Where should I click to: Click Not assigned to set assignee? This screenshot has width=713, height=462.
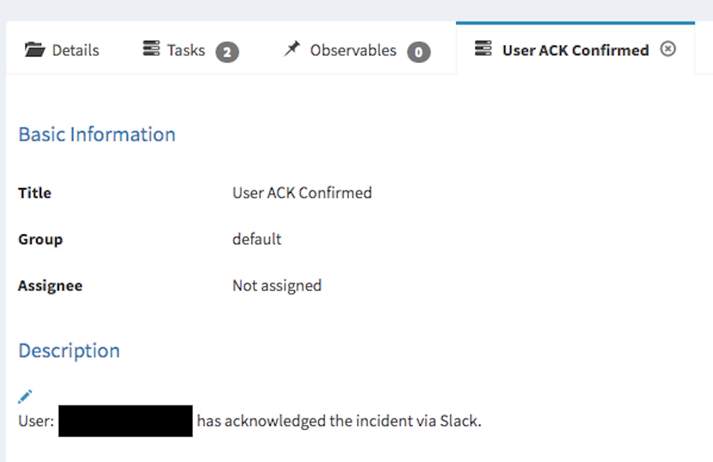pyautogui.click(x=277, y=286)
